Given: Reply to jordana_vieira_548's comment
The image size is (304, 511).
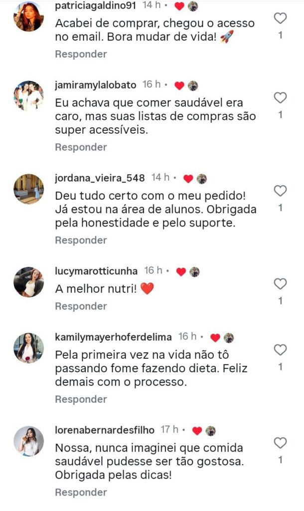Looking at the screenshot, I should [81, 240].
